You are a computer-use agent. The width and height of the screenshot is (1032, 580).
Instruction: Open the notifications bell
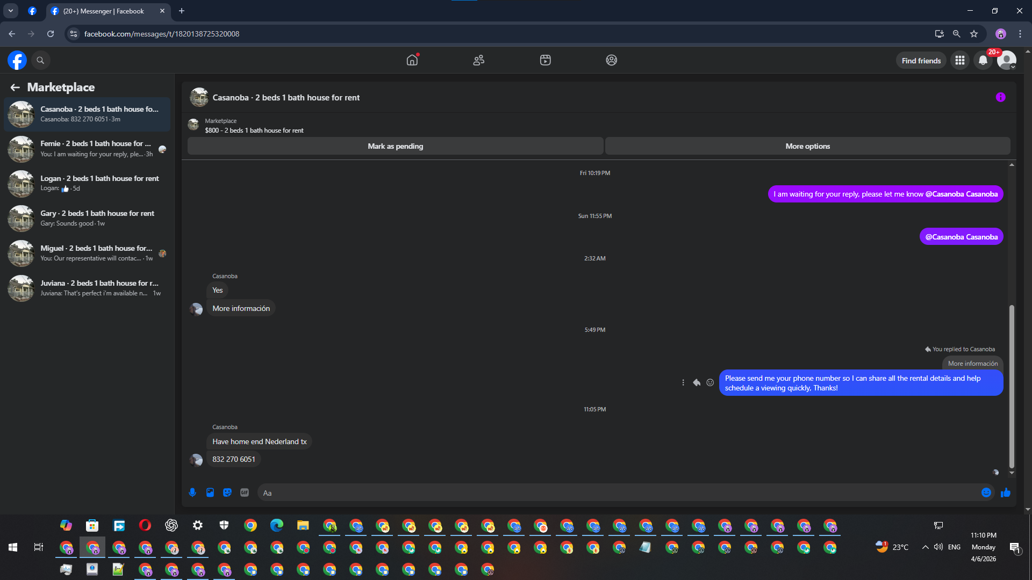coord(983,61)
